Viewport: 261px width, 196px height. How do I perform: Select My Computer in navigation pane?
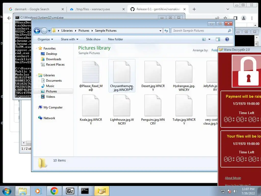pos(53,107)
